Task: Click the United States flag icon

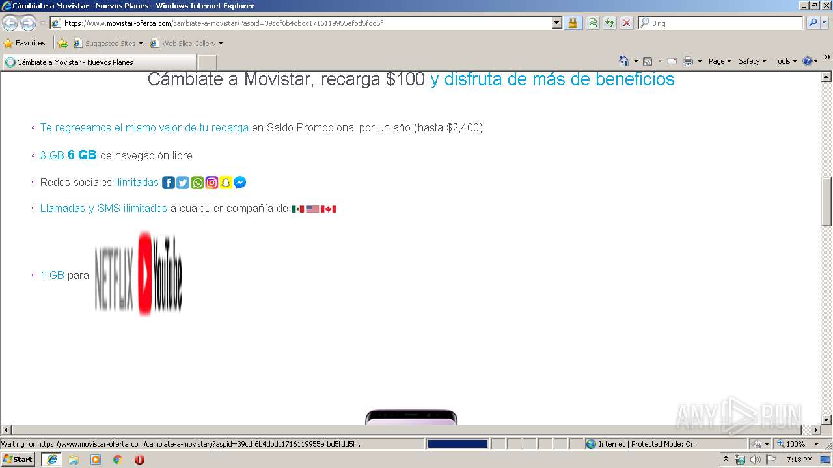Action: coord(312,209)
